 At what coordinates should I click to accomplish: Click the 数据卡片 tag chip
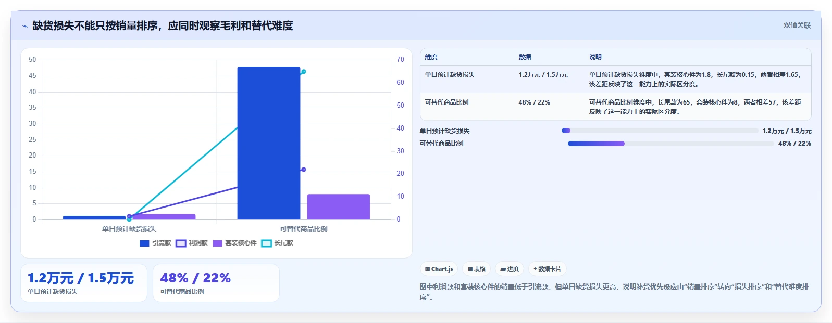(547, 269)
